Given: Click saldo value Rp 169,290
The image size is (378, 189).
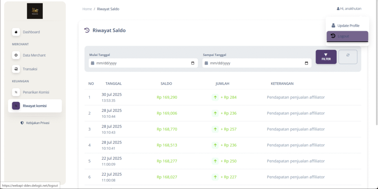Looking at the screenshot, I should [x=167, y=97].
